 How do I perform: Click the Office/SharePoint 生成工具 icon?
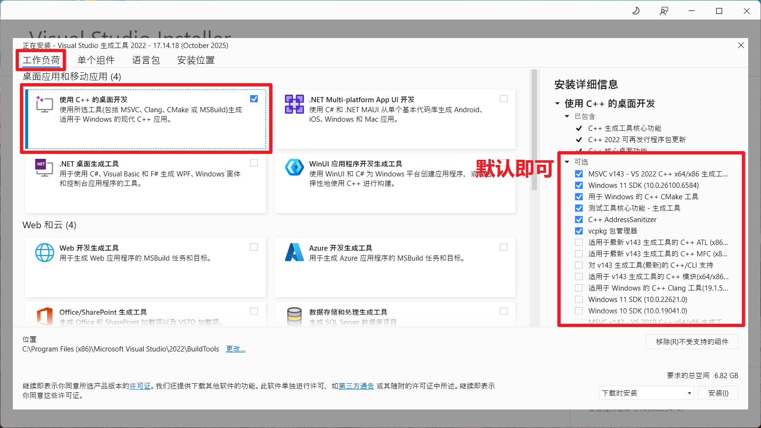pos(44,316)
